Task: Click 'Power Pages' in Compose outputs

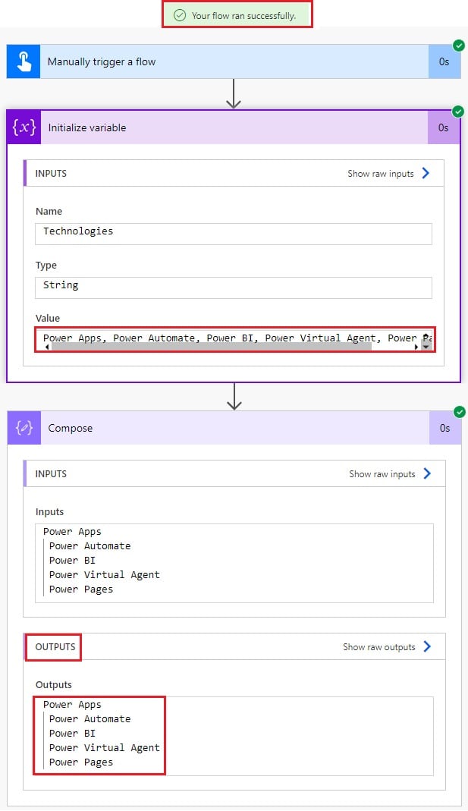Action: [x=80, y=762]
